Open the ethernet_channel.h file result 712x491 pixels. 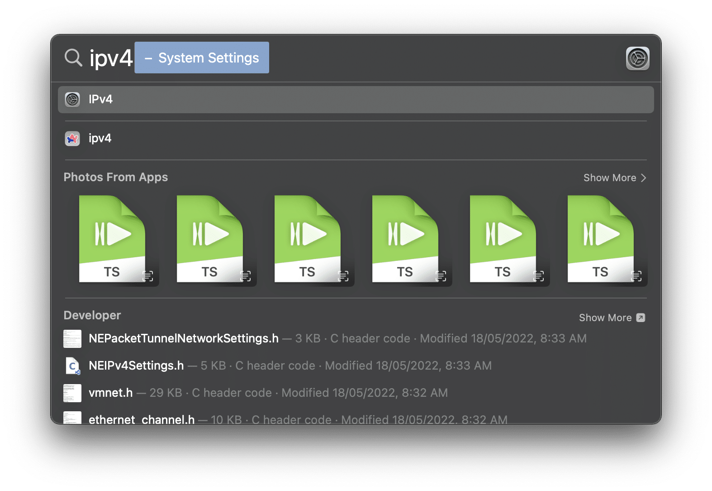pyautogui.click(x=142, y=419)
